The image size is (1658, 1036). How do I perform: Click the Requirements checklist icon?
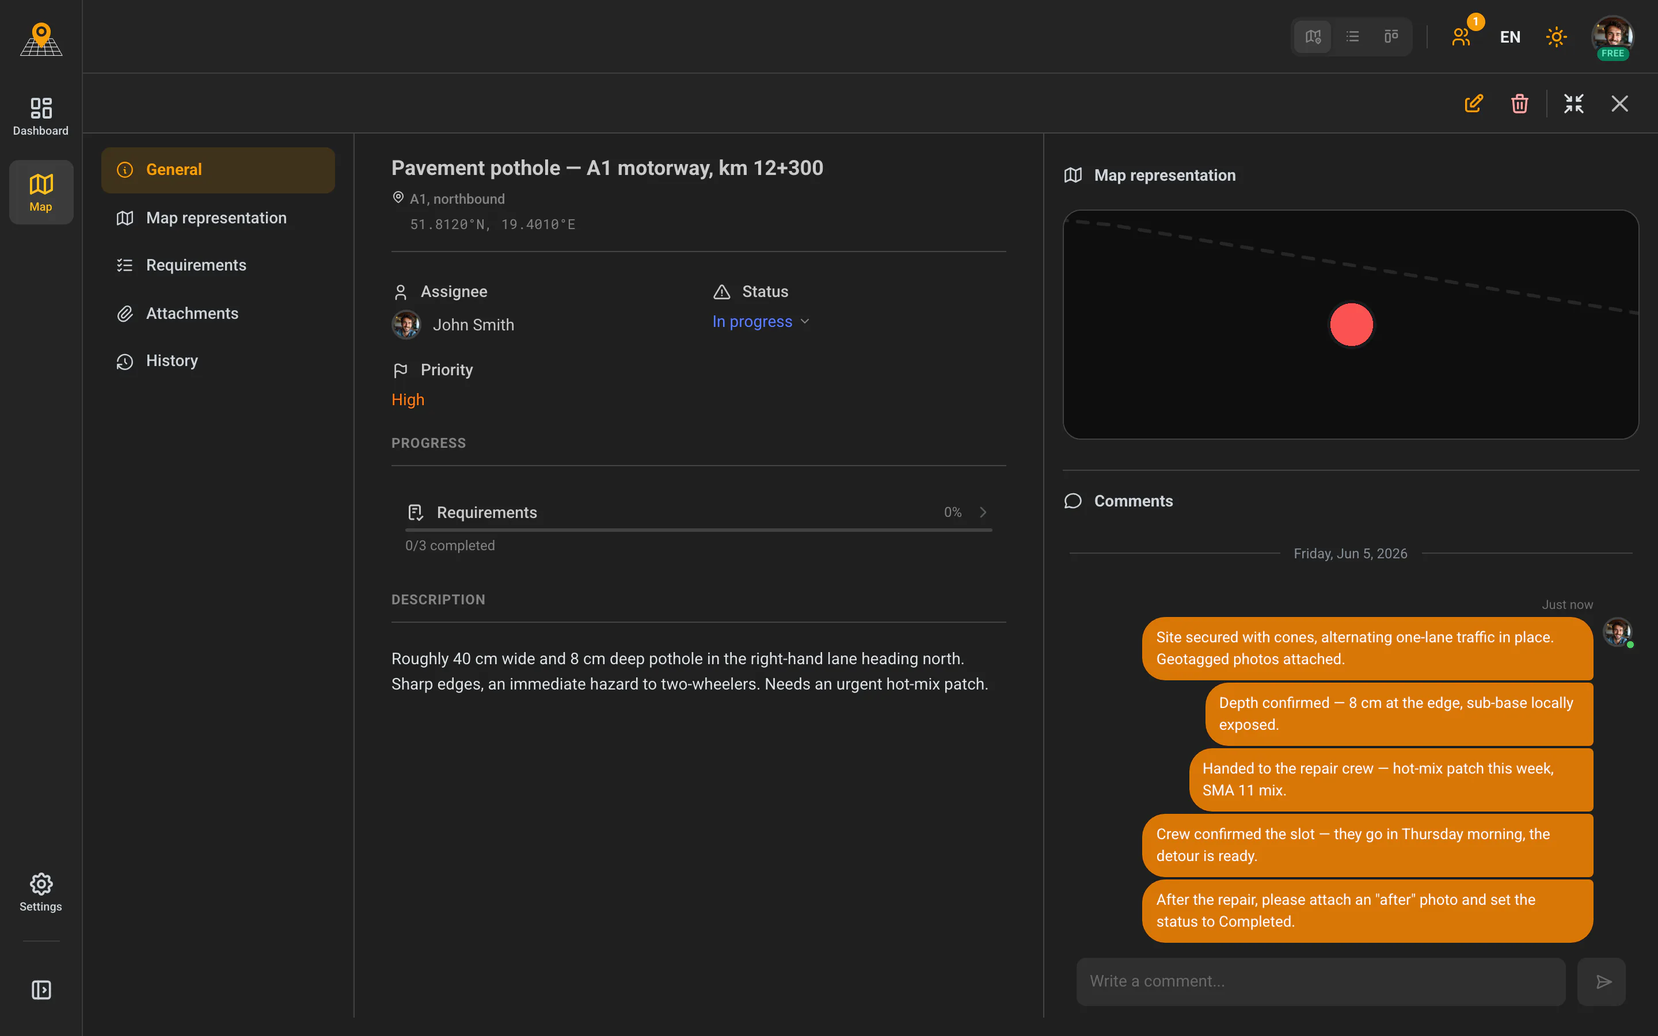[415, 512]
